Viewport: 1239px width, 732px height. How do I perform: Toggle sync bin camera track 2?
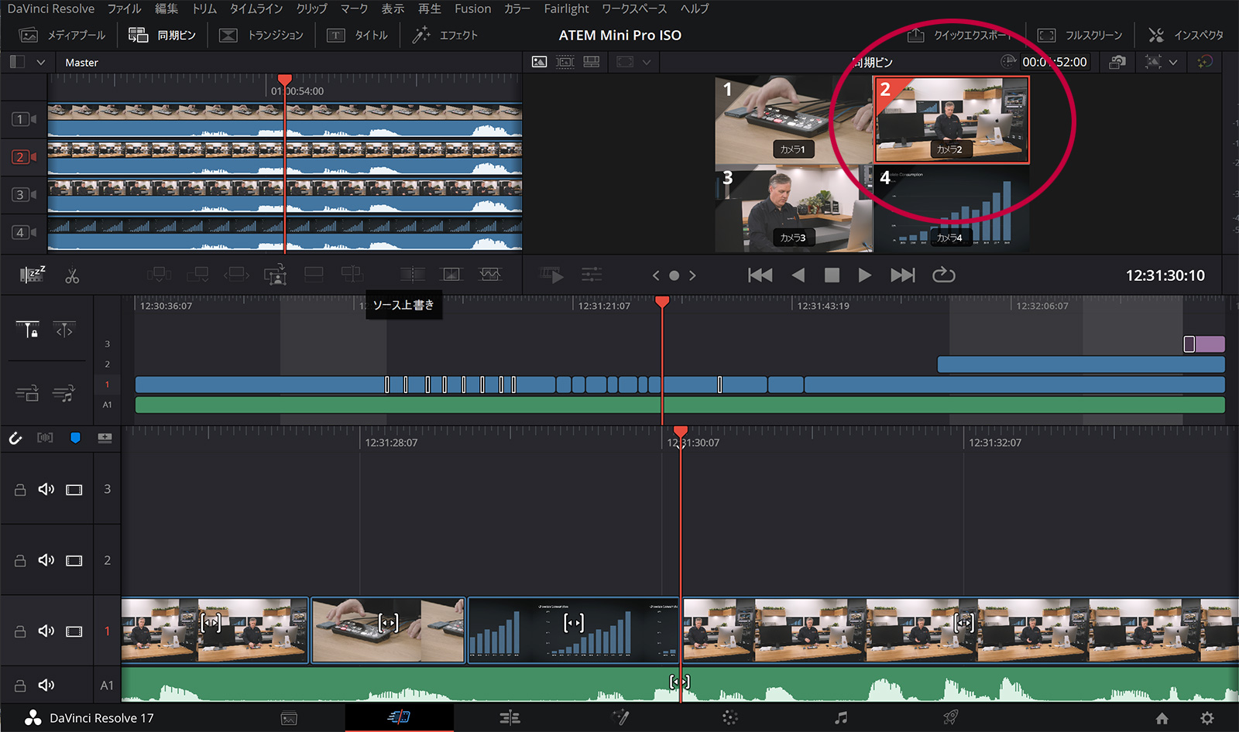coord(23,157)
